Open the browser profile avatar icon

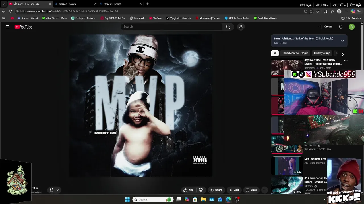click(339, 11)
